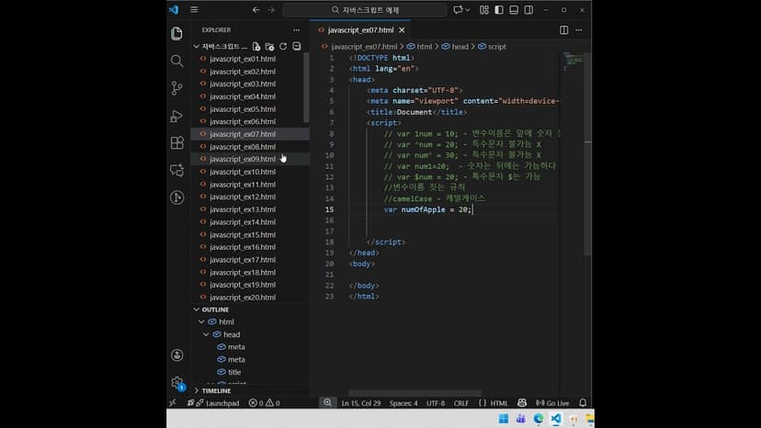Go back with the left arrow
Screen dimensions: 761x428
[256, 10]
